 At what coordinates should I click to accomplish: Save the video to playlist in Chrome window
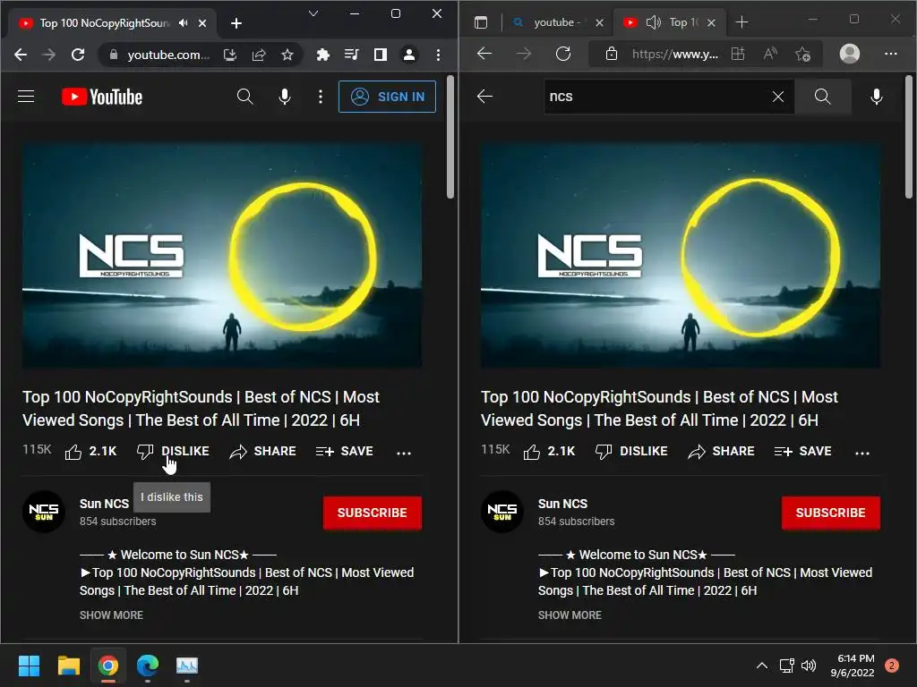coord(345,452)
